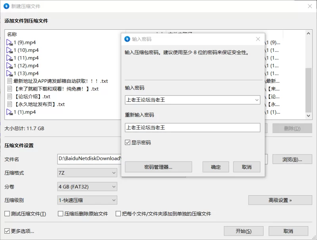Toggle the 更多选项 checkbox
The height and width of the screenshot is (240, 317).
[x=7, y=231]
